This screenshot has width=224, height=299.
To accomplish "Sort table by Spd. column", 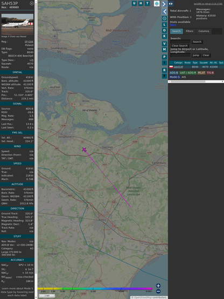I will pos(221,63).
